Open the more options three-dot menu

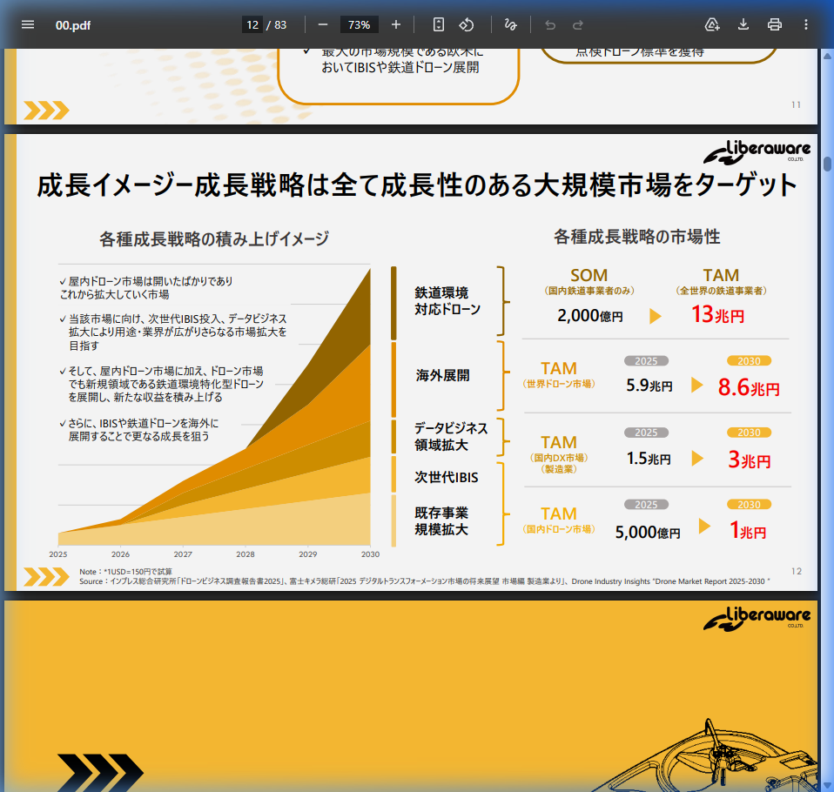805,24
